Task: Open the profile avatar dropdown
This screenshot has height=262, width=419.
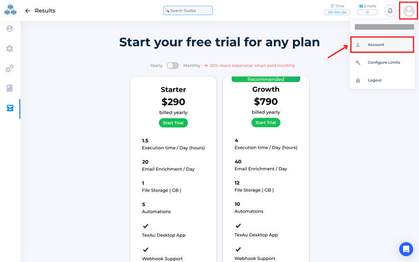Action: click(408, 10)
